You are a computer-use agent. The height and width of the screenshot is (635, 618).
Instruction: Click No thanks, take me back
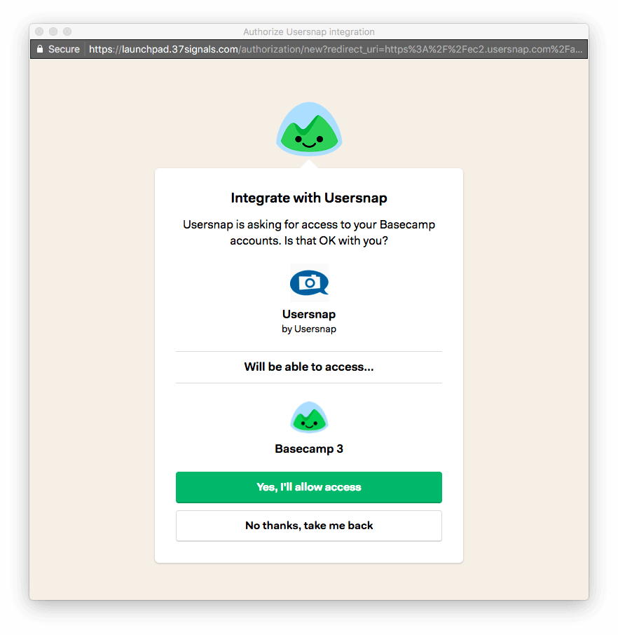click(309, 526)
